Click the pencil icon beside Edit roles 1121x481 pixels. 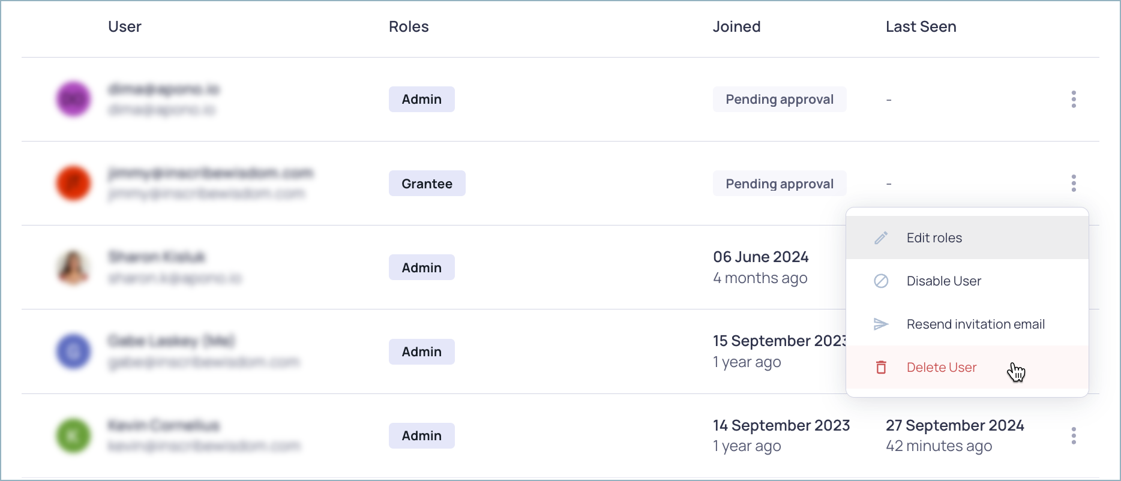coord(881,238)
